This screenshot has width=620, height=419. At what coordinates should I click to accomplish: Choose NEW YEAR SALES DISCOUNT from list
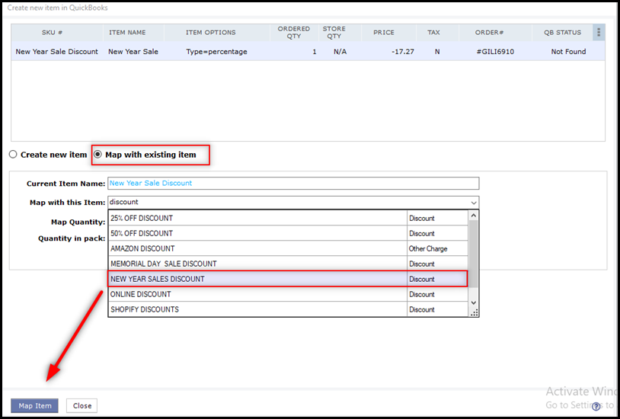click(257, 279)
